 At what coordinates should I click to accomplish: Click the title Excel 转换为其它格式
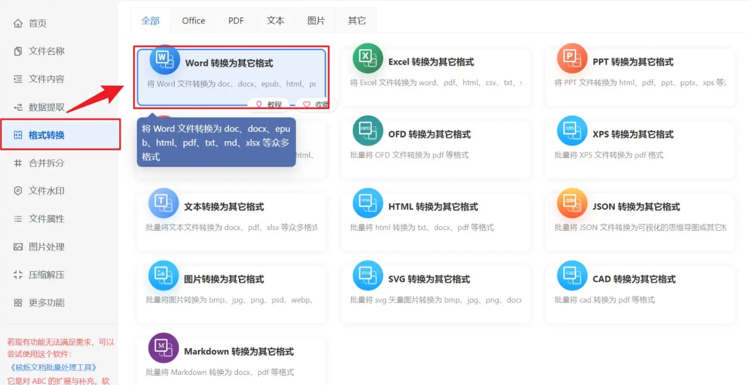point(431,62)
